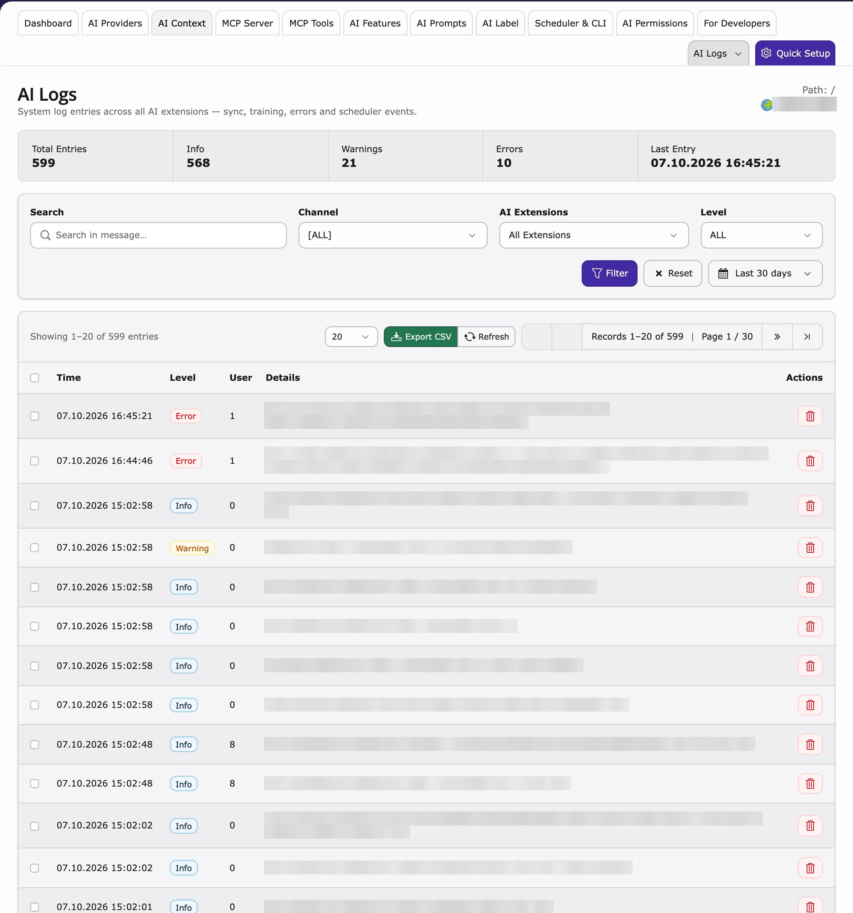Open the AI Permissions tab
Viewport: 853px width, 913px height.
pyautogui.click(x=654, y=23)
